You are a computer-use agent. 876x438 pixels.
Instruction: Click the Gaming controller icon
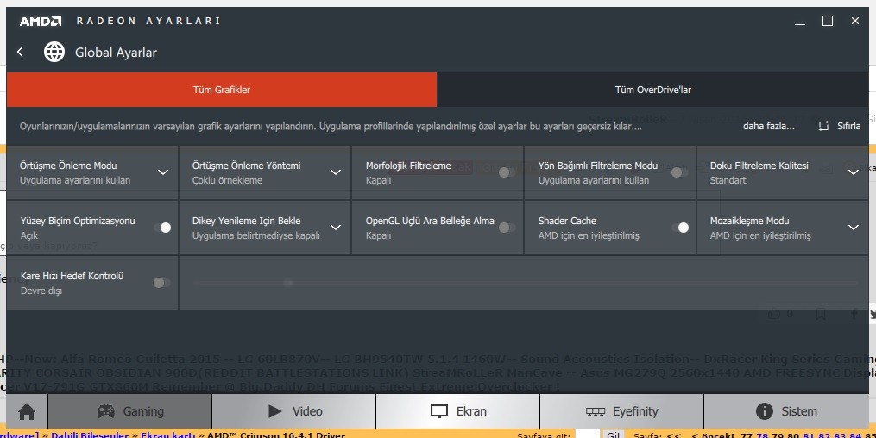[x=105, y=412]
